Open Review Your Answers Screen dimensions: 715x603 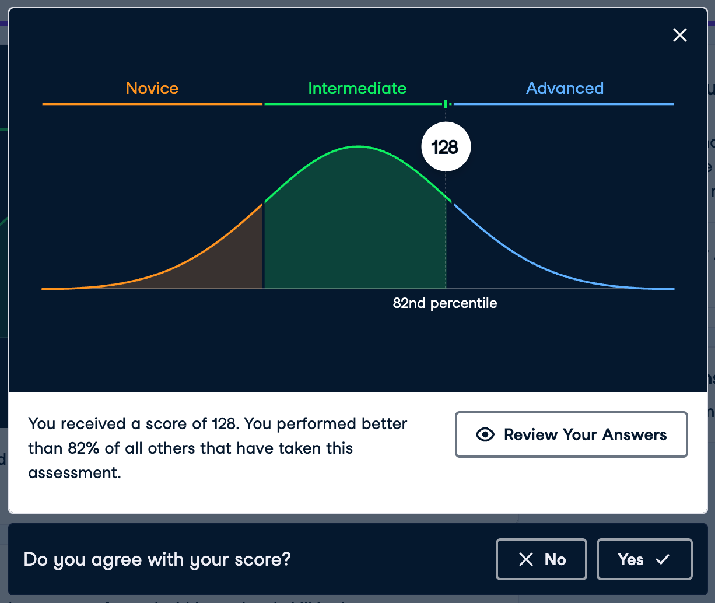571,435
